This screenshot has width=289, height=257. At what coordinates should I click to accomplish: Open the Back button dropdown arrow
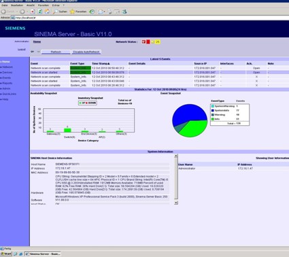pos(17,12)
